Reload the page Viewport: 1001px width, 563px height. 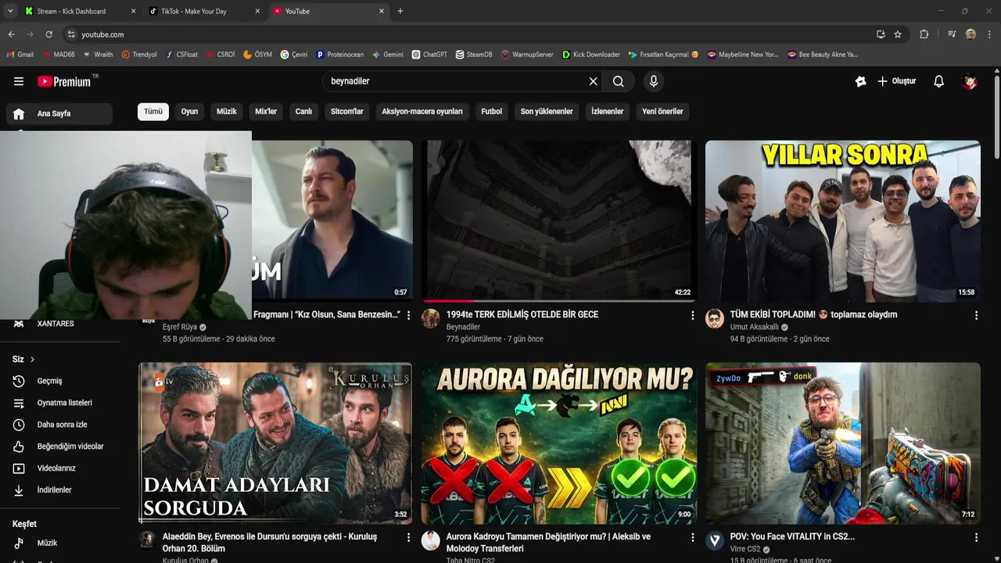click(48, 34)
